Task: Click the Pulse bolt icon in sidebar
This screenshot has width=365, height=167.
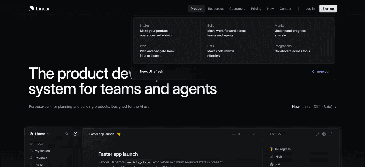Action: tap(31, 165)
